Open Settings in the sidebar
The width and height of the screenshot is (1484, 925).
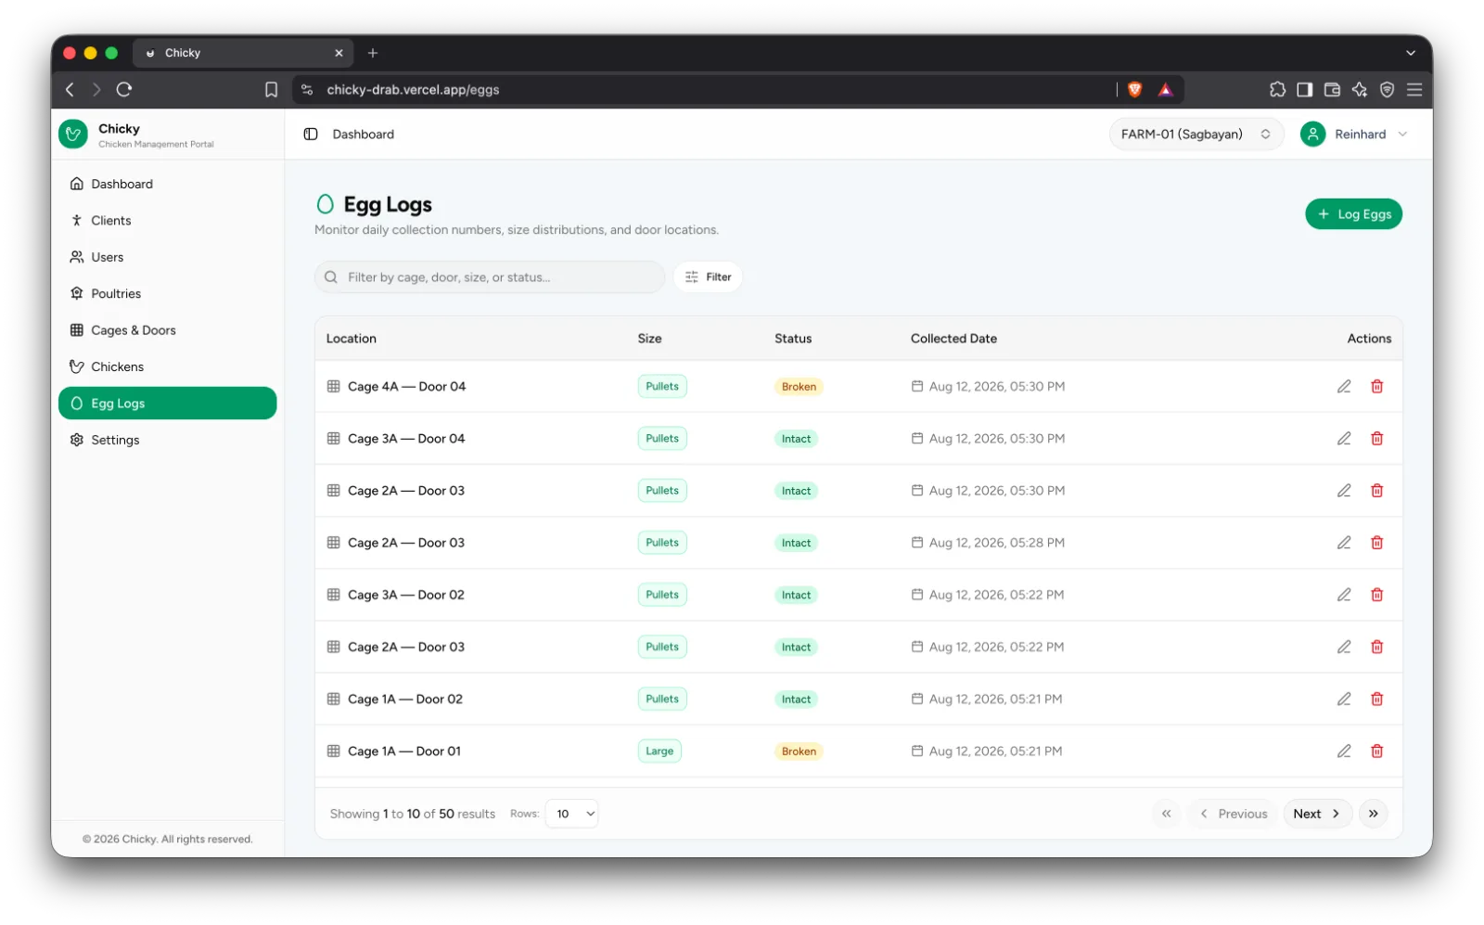[x=167, y=441]
